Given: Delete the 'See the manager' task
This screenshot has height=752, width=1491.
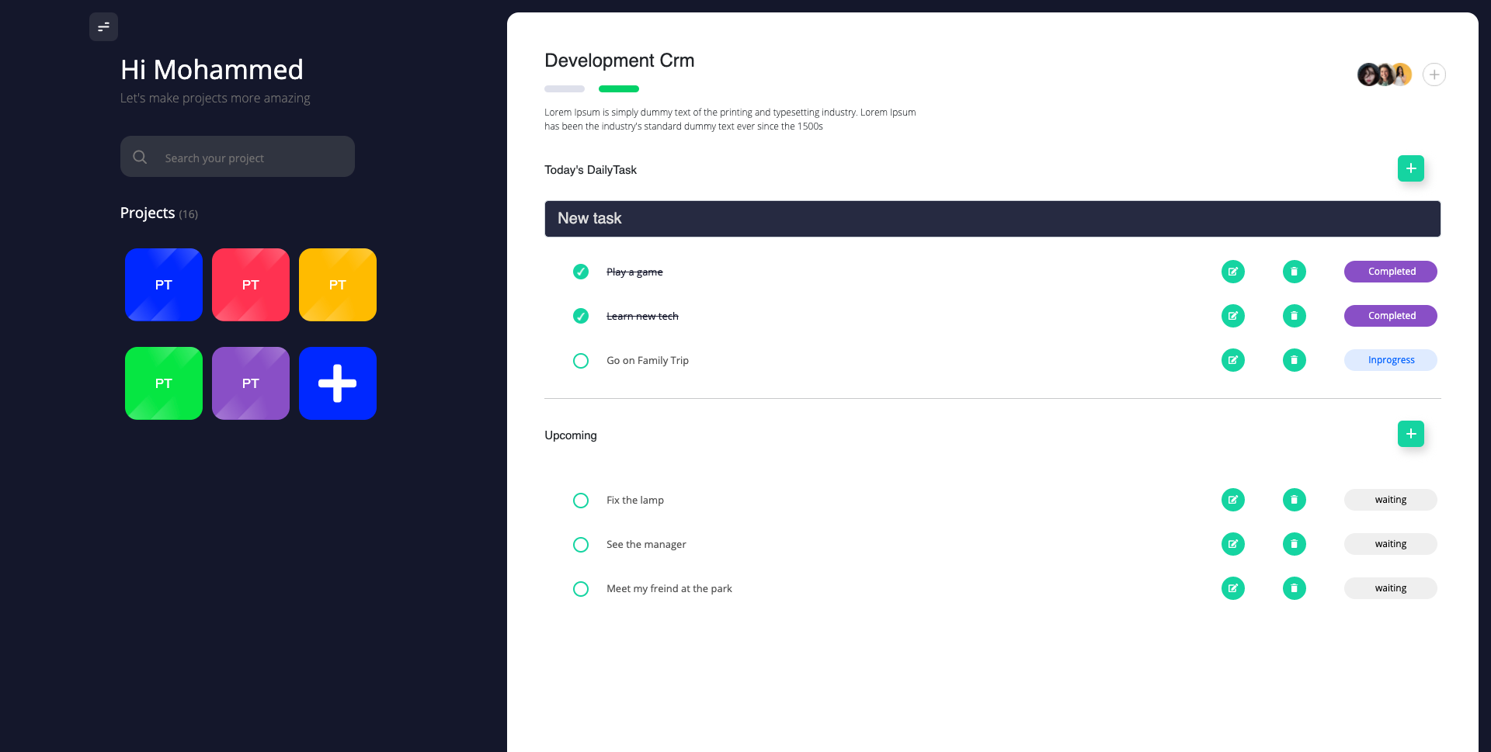Looking at the screenshot, I should click(x=1294, y=544).
